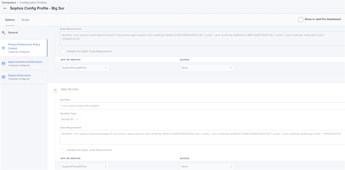Click the Configuration Profiles breadcrumb link
Viewport: 345px width, 170px height.
33,2
